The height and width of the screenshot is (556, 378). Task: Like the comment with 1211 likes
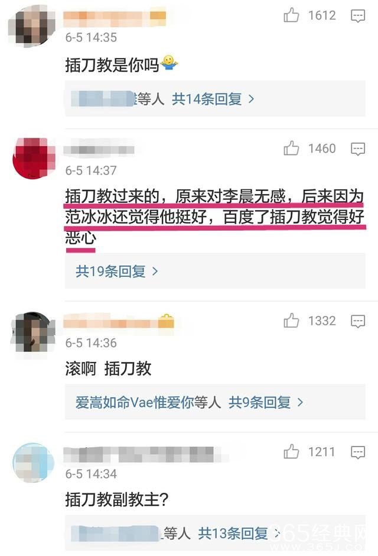tap(291, 451)
